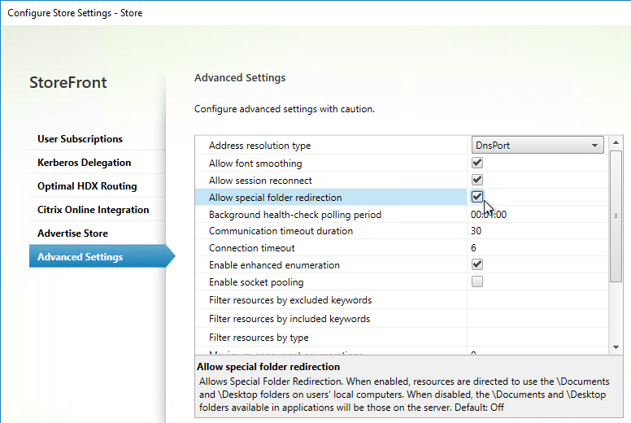
Task: Click Filter resources by included keywords value field
Action: tap(537, 318)
